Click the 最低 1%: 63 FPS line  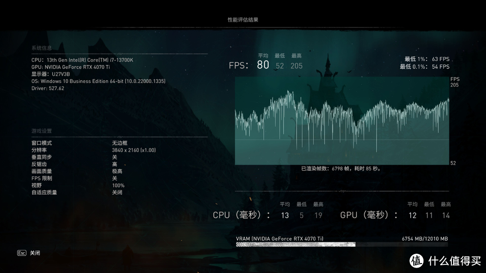pos(427,59)
